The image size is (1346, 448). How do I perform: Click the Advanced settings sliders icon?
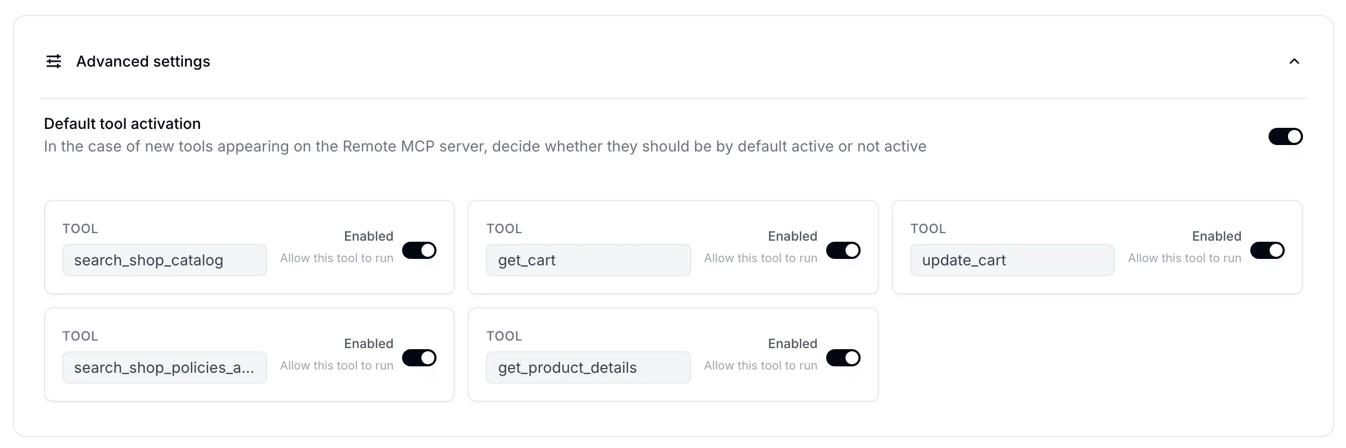[54, 61]
